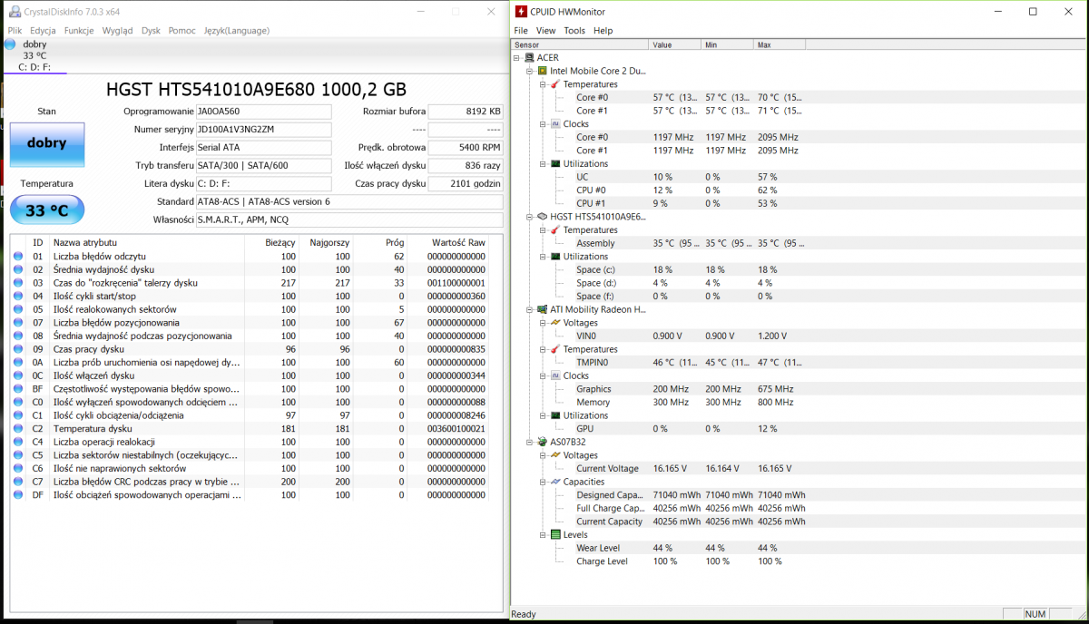Click the status circle for attribute C4 Liczba operacji realokacji
The width and height of the screenshot is (1089, 624).
coord(18,443)
